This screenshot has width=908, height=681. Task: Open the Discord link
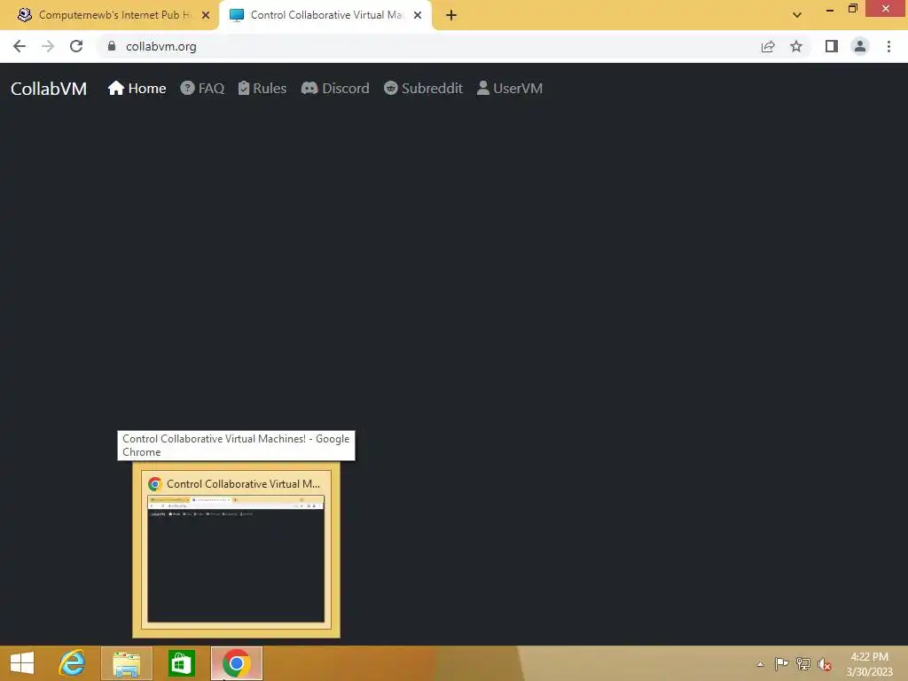point(335,88)
